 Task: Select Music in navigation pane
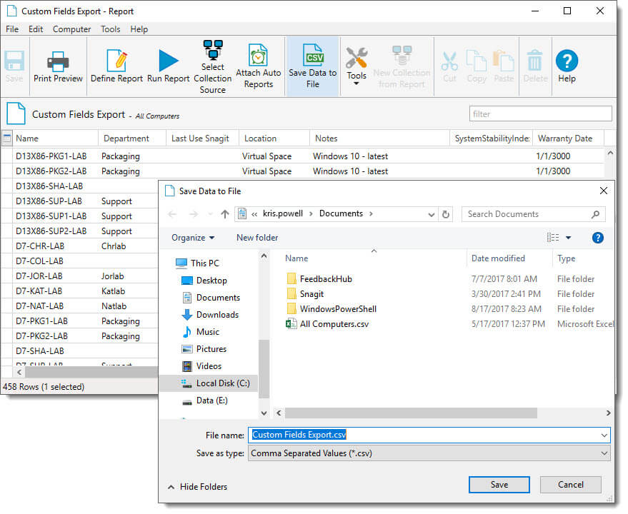[x=201, y=332]
